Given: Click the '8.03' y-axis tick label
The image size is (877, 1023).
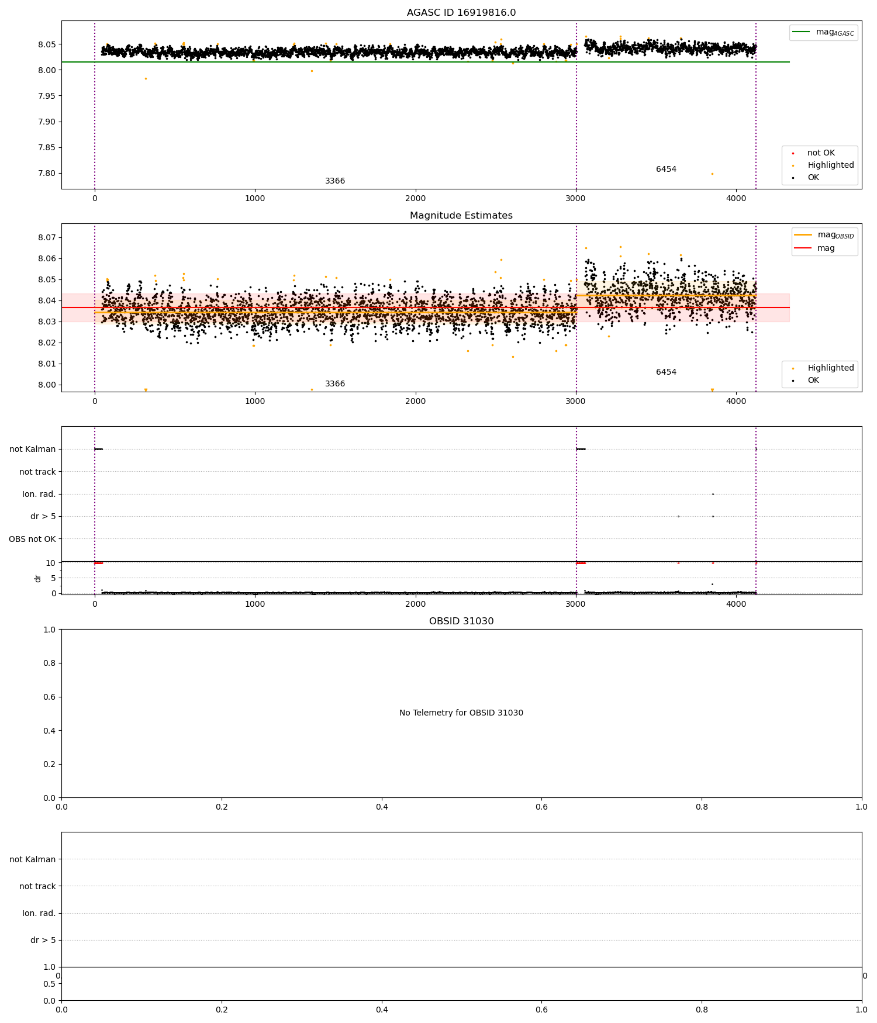Looking at the screenshot, I should pyautogui.click(x=47, y=322).
